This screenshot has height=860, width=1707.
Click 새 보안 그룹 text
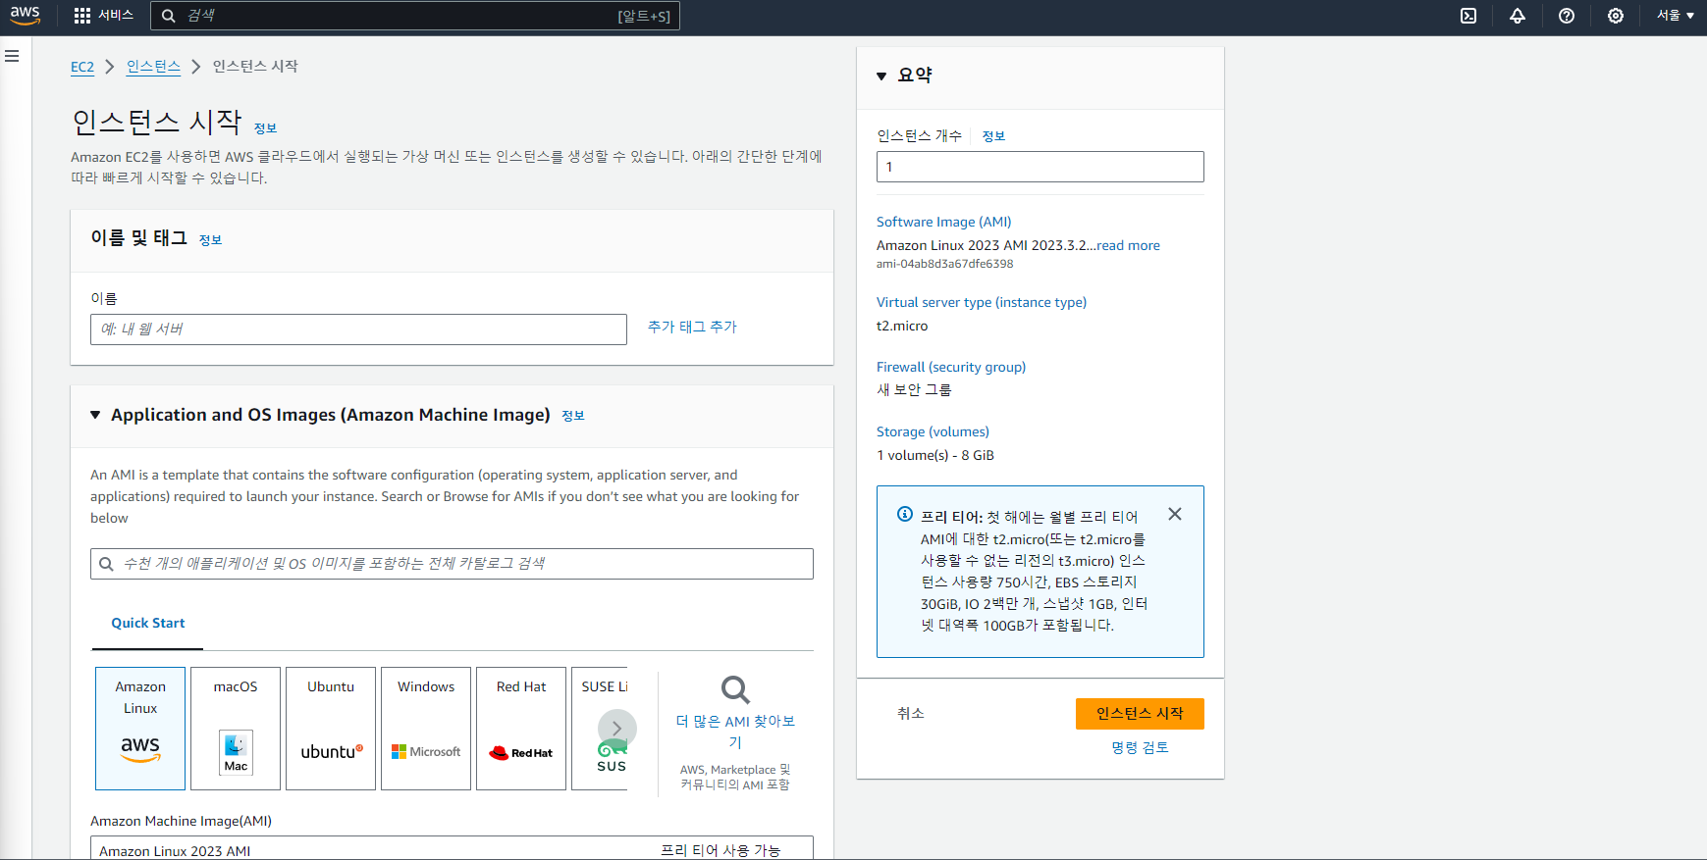tap(914, 390)
